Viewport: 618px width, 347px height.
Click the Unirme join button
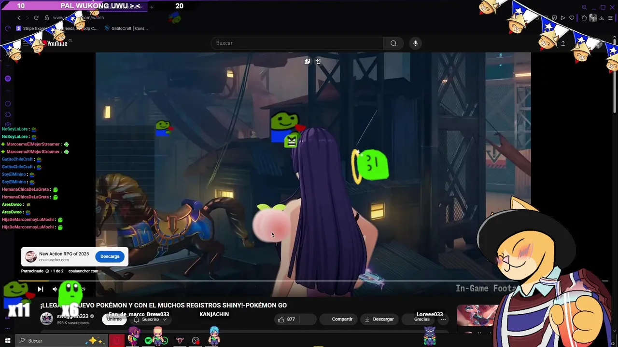[114, 319]
